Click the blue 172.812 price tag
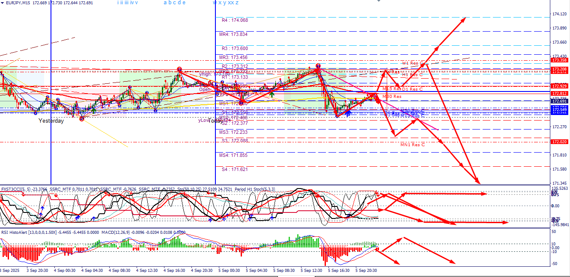This screenshot has height=277, width=570. [x=559, y=93]
